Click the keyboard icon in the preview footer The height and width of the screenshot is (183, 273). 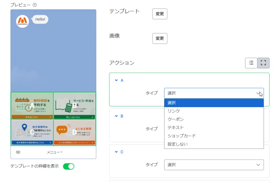click(x=18, y=152)
